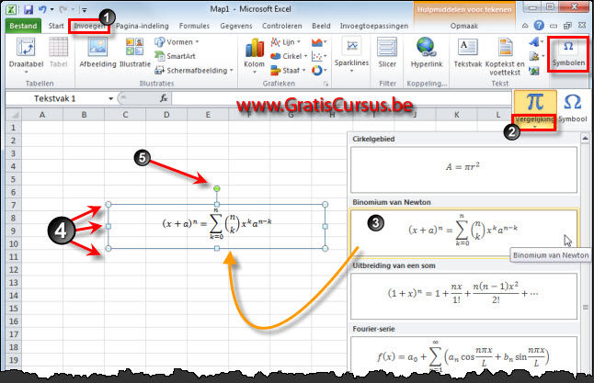Viewport: 594px width, 383px height.
Task: Open the Undo history dropdown arrow
Action: click(x=51, y=9)
